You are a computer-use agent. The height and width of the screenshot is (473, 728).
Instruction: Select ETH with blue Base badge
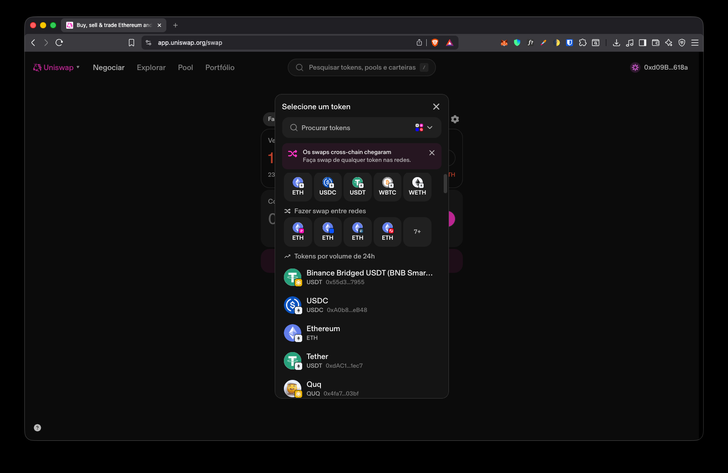coord(328,232)
